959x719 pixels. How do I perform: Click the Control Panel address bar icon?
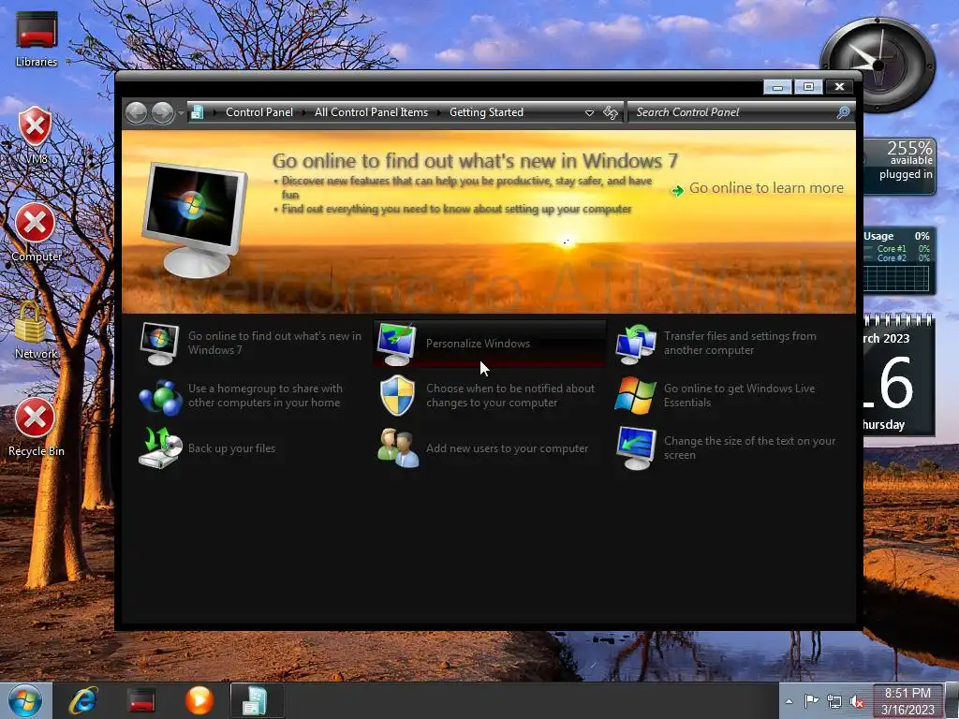click(197, 112)
